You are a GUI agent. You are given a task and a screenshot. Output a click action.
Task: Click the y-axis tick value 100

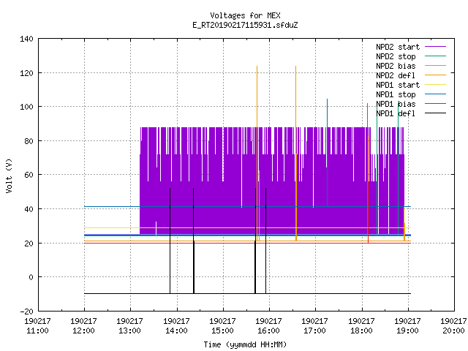26,107
